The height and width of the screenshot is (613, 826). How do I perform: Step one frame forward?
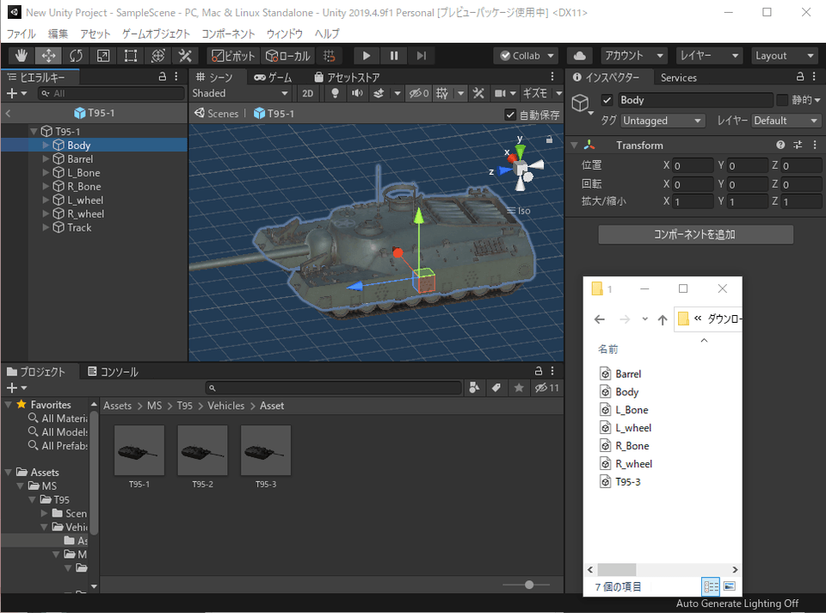(x=421, y=55)
